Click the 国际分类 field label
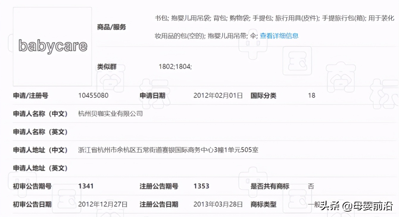The image size is (399, 217). pyautogui.click(x=263, y=95)
